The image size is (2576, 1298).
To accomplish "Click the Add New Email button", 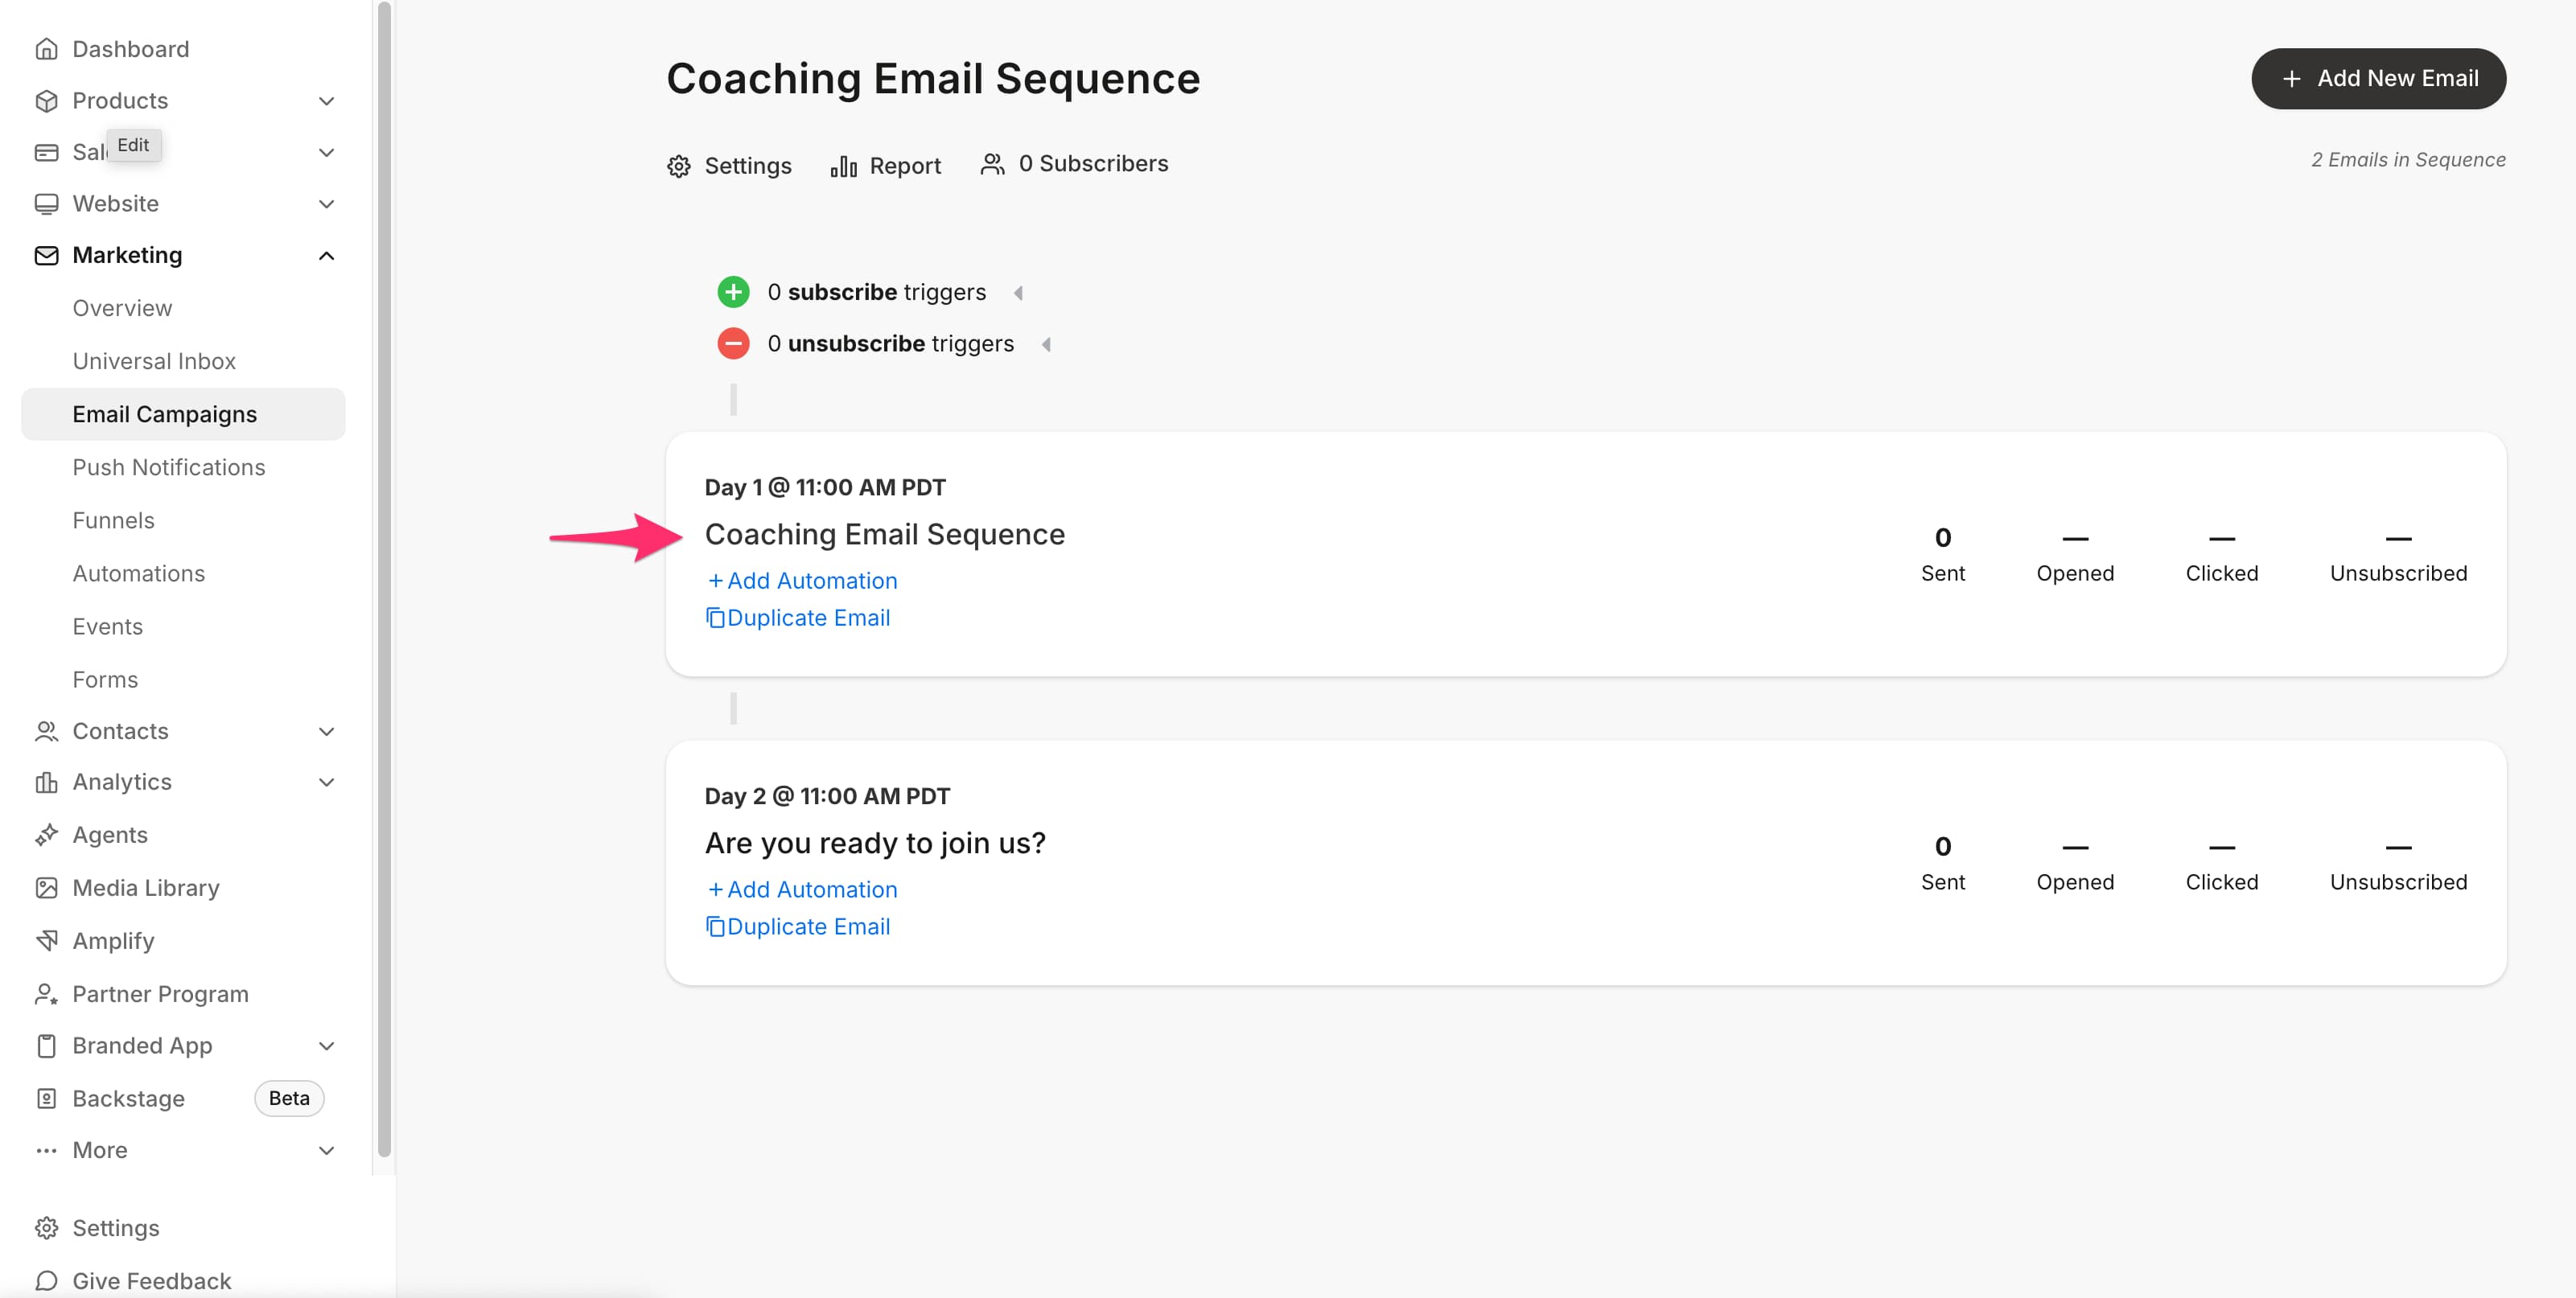I will pyautogui.click(x=2378, y=79).
